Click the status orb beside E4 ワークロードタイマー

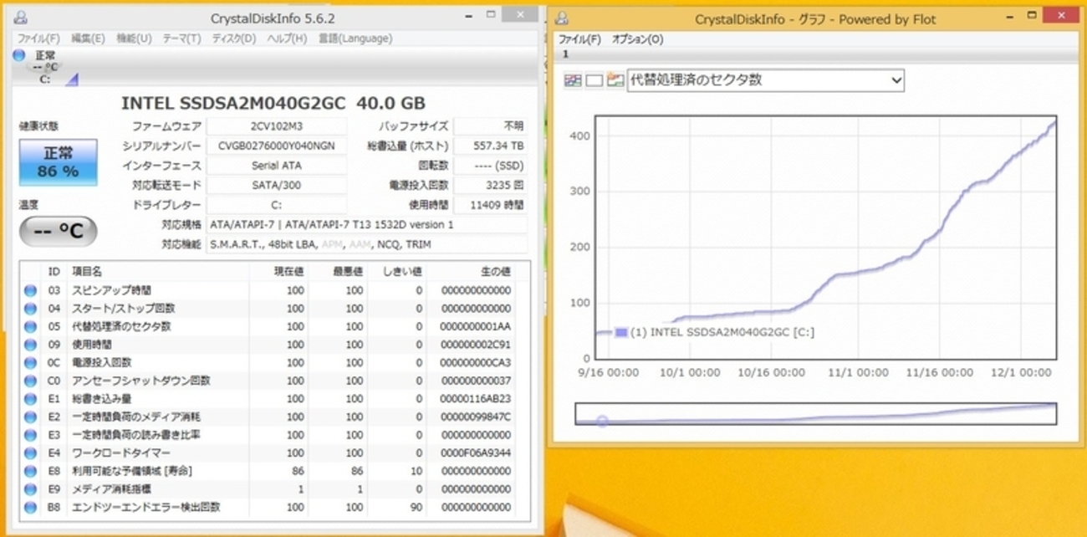[x=31, y=453]
